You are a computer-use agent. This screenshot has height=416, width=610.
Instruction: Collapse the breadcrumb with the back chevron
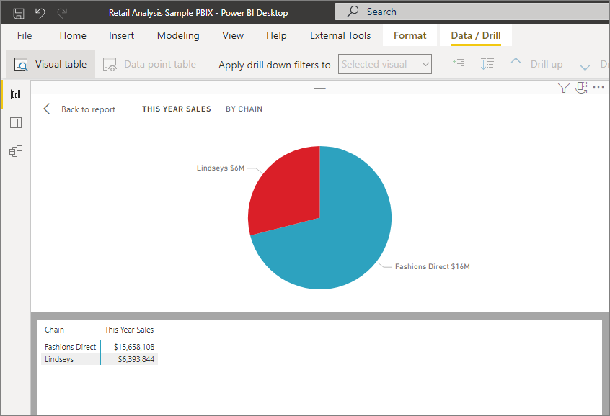(46, 109)
